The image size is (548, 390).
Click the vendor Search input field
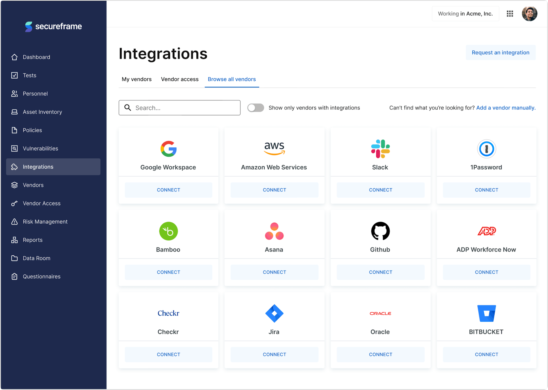coord(186,108)
